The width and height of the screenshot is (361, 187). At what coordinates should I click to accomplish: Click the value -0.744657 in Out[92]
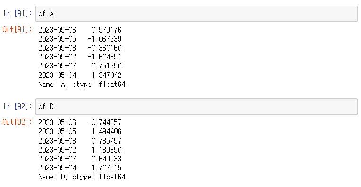[x=104, y=122]
